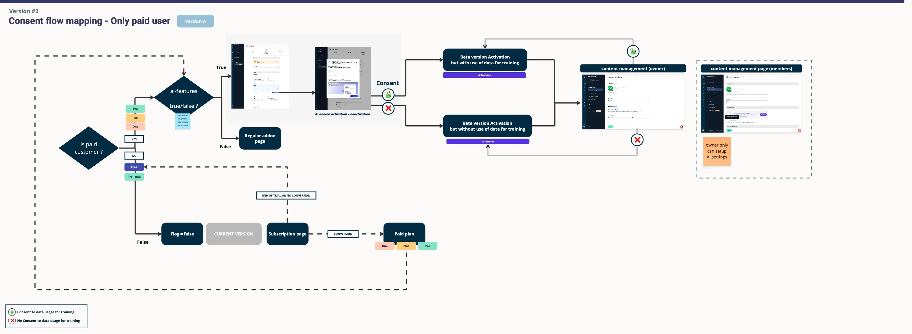912x334 pixels.
Task: Click the NO box
Action: 134,156
